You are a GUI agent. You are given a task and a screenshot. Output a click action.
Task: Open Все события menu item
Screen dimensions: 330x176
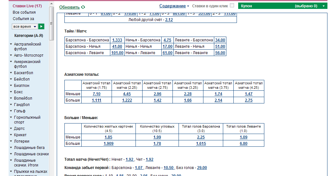tap(24, 12)
